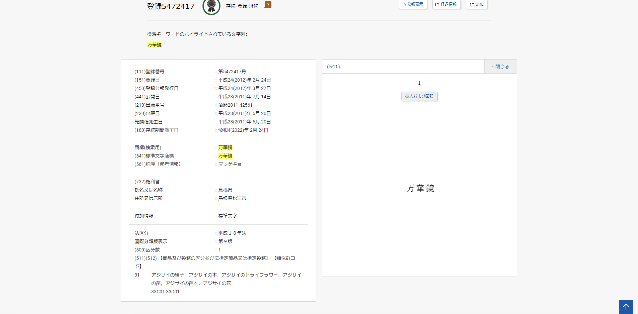Click the image number 1 above the trademark
638x314 pixels.
pos(419,83)
